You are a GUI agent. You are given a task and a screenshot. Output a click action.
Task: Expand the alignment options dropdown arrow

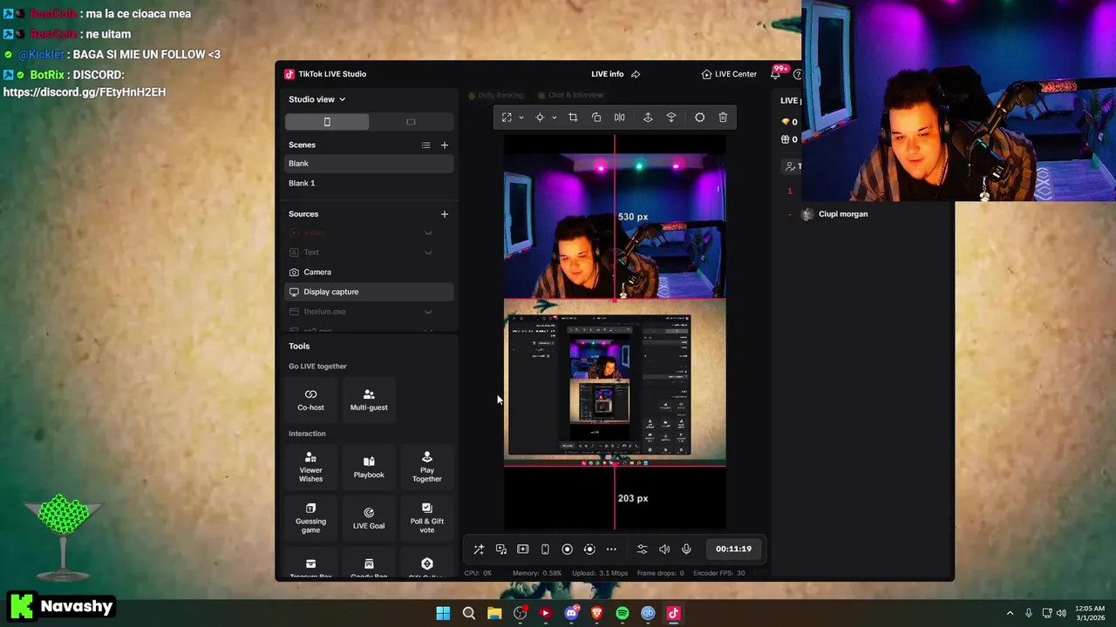(x=554, y=118)
